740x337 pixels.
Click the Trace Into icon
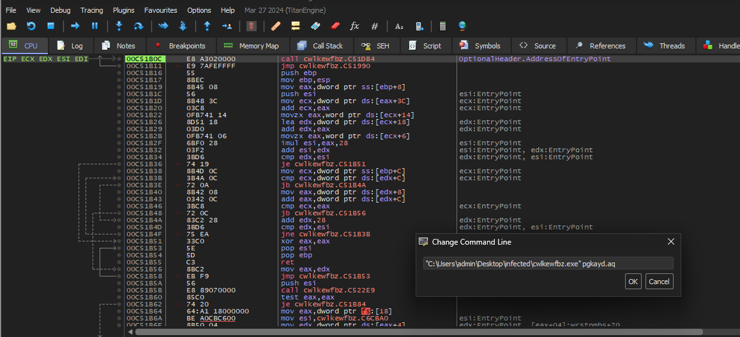point(163,26)
